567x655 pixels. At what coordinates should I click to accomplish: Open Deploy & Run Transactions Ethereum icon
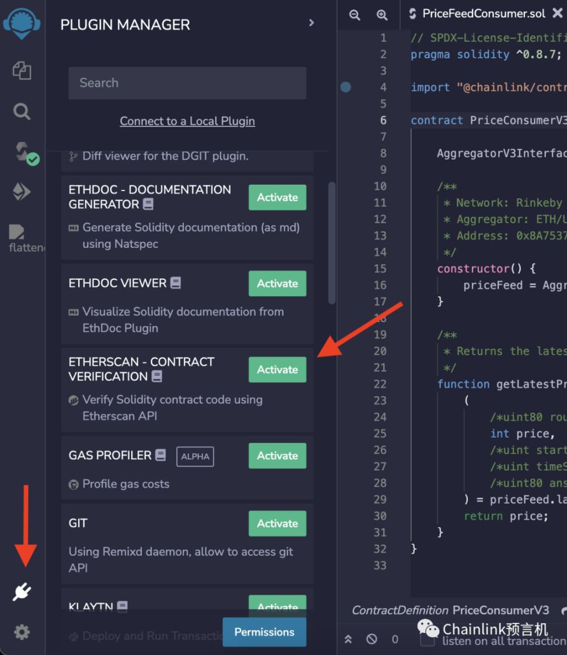(22, 192)
